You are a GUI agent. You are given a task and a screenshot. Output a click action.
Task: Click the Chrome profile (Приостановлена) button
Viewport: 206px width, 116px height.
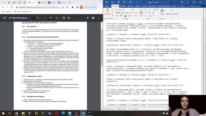tap(89, 7)
